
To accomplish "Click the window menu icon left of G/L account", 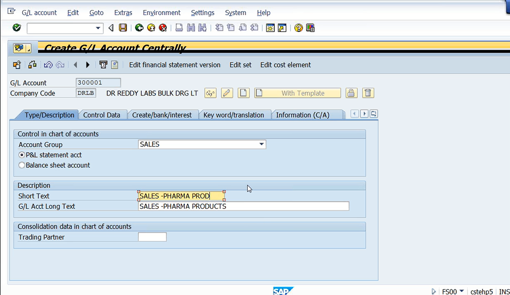I will point(11,11).
